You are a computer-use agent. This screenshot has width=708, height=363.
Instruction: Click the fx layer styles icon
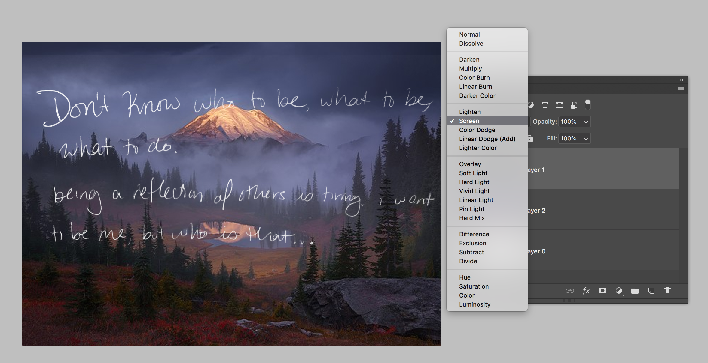point(586,291)
